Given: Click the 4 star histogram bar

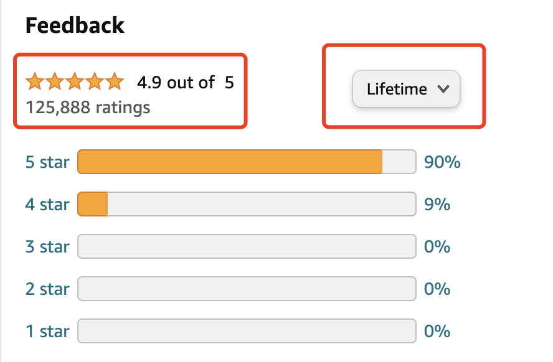Looking at the screenshot, I should pyautogui.click(x=247, y=205).
